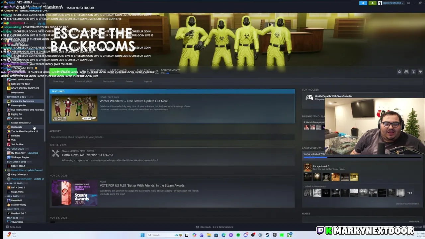Open MARKYNEXTDOOR account dropdown top right
The width and height of the screenshot is (425, 239).
click(x=391, y=3)
